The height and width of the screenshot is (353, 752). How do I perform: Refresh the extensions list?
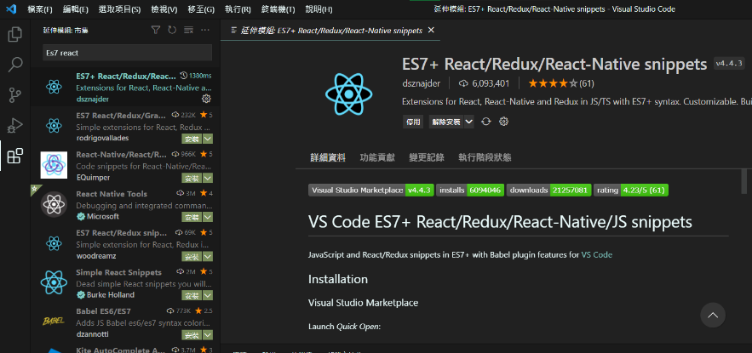click(172, 30)
